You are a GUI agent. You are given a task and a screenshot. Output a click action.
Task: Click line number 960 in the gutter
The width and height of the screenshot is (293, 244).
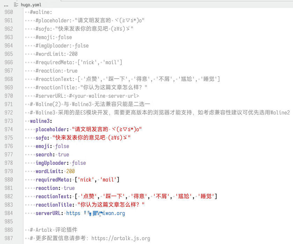(x=8, y=12)
